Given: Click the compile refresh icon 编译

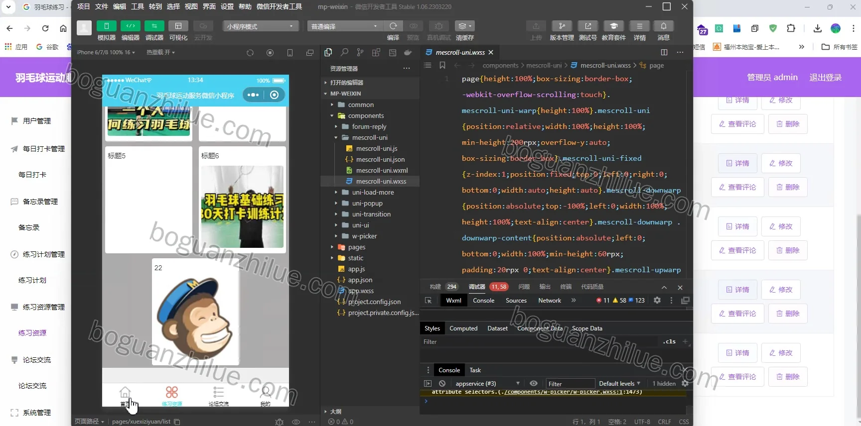Looking at the screenshot, I should point(393,26).
